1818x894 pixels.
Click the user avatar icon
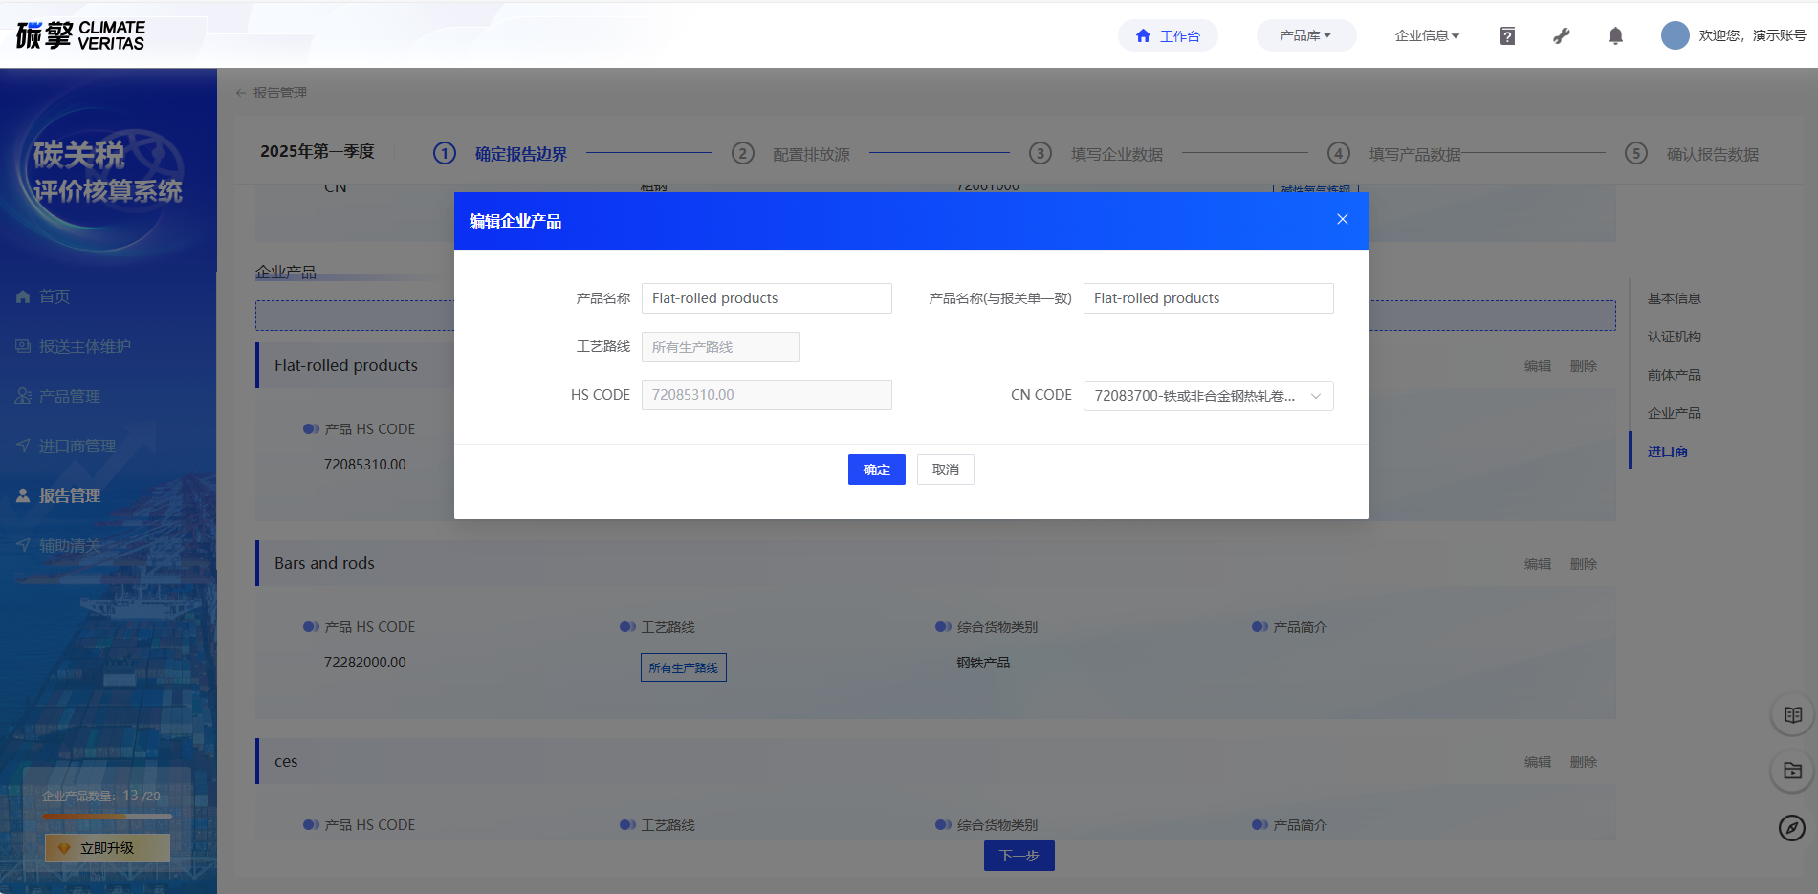(x=1675, y=35)
